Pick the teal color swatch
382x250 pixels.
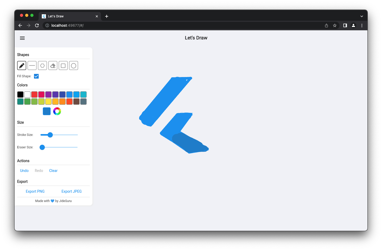(x=20, y=101)
